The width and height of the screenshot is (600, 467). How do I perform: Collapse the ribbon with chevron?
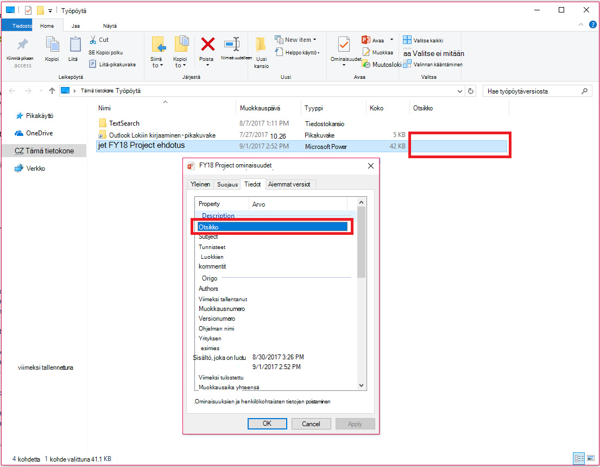pos(581,24)
